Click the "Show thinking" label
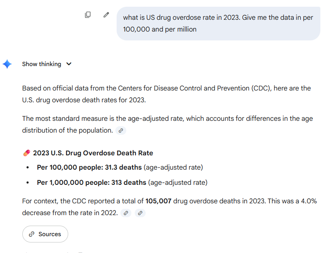This screenshot has height=253, width=325. (x=42, y=64)
